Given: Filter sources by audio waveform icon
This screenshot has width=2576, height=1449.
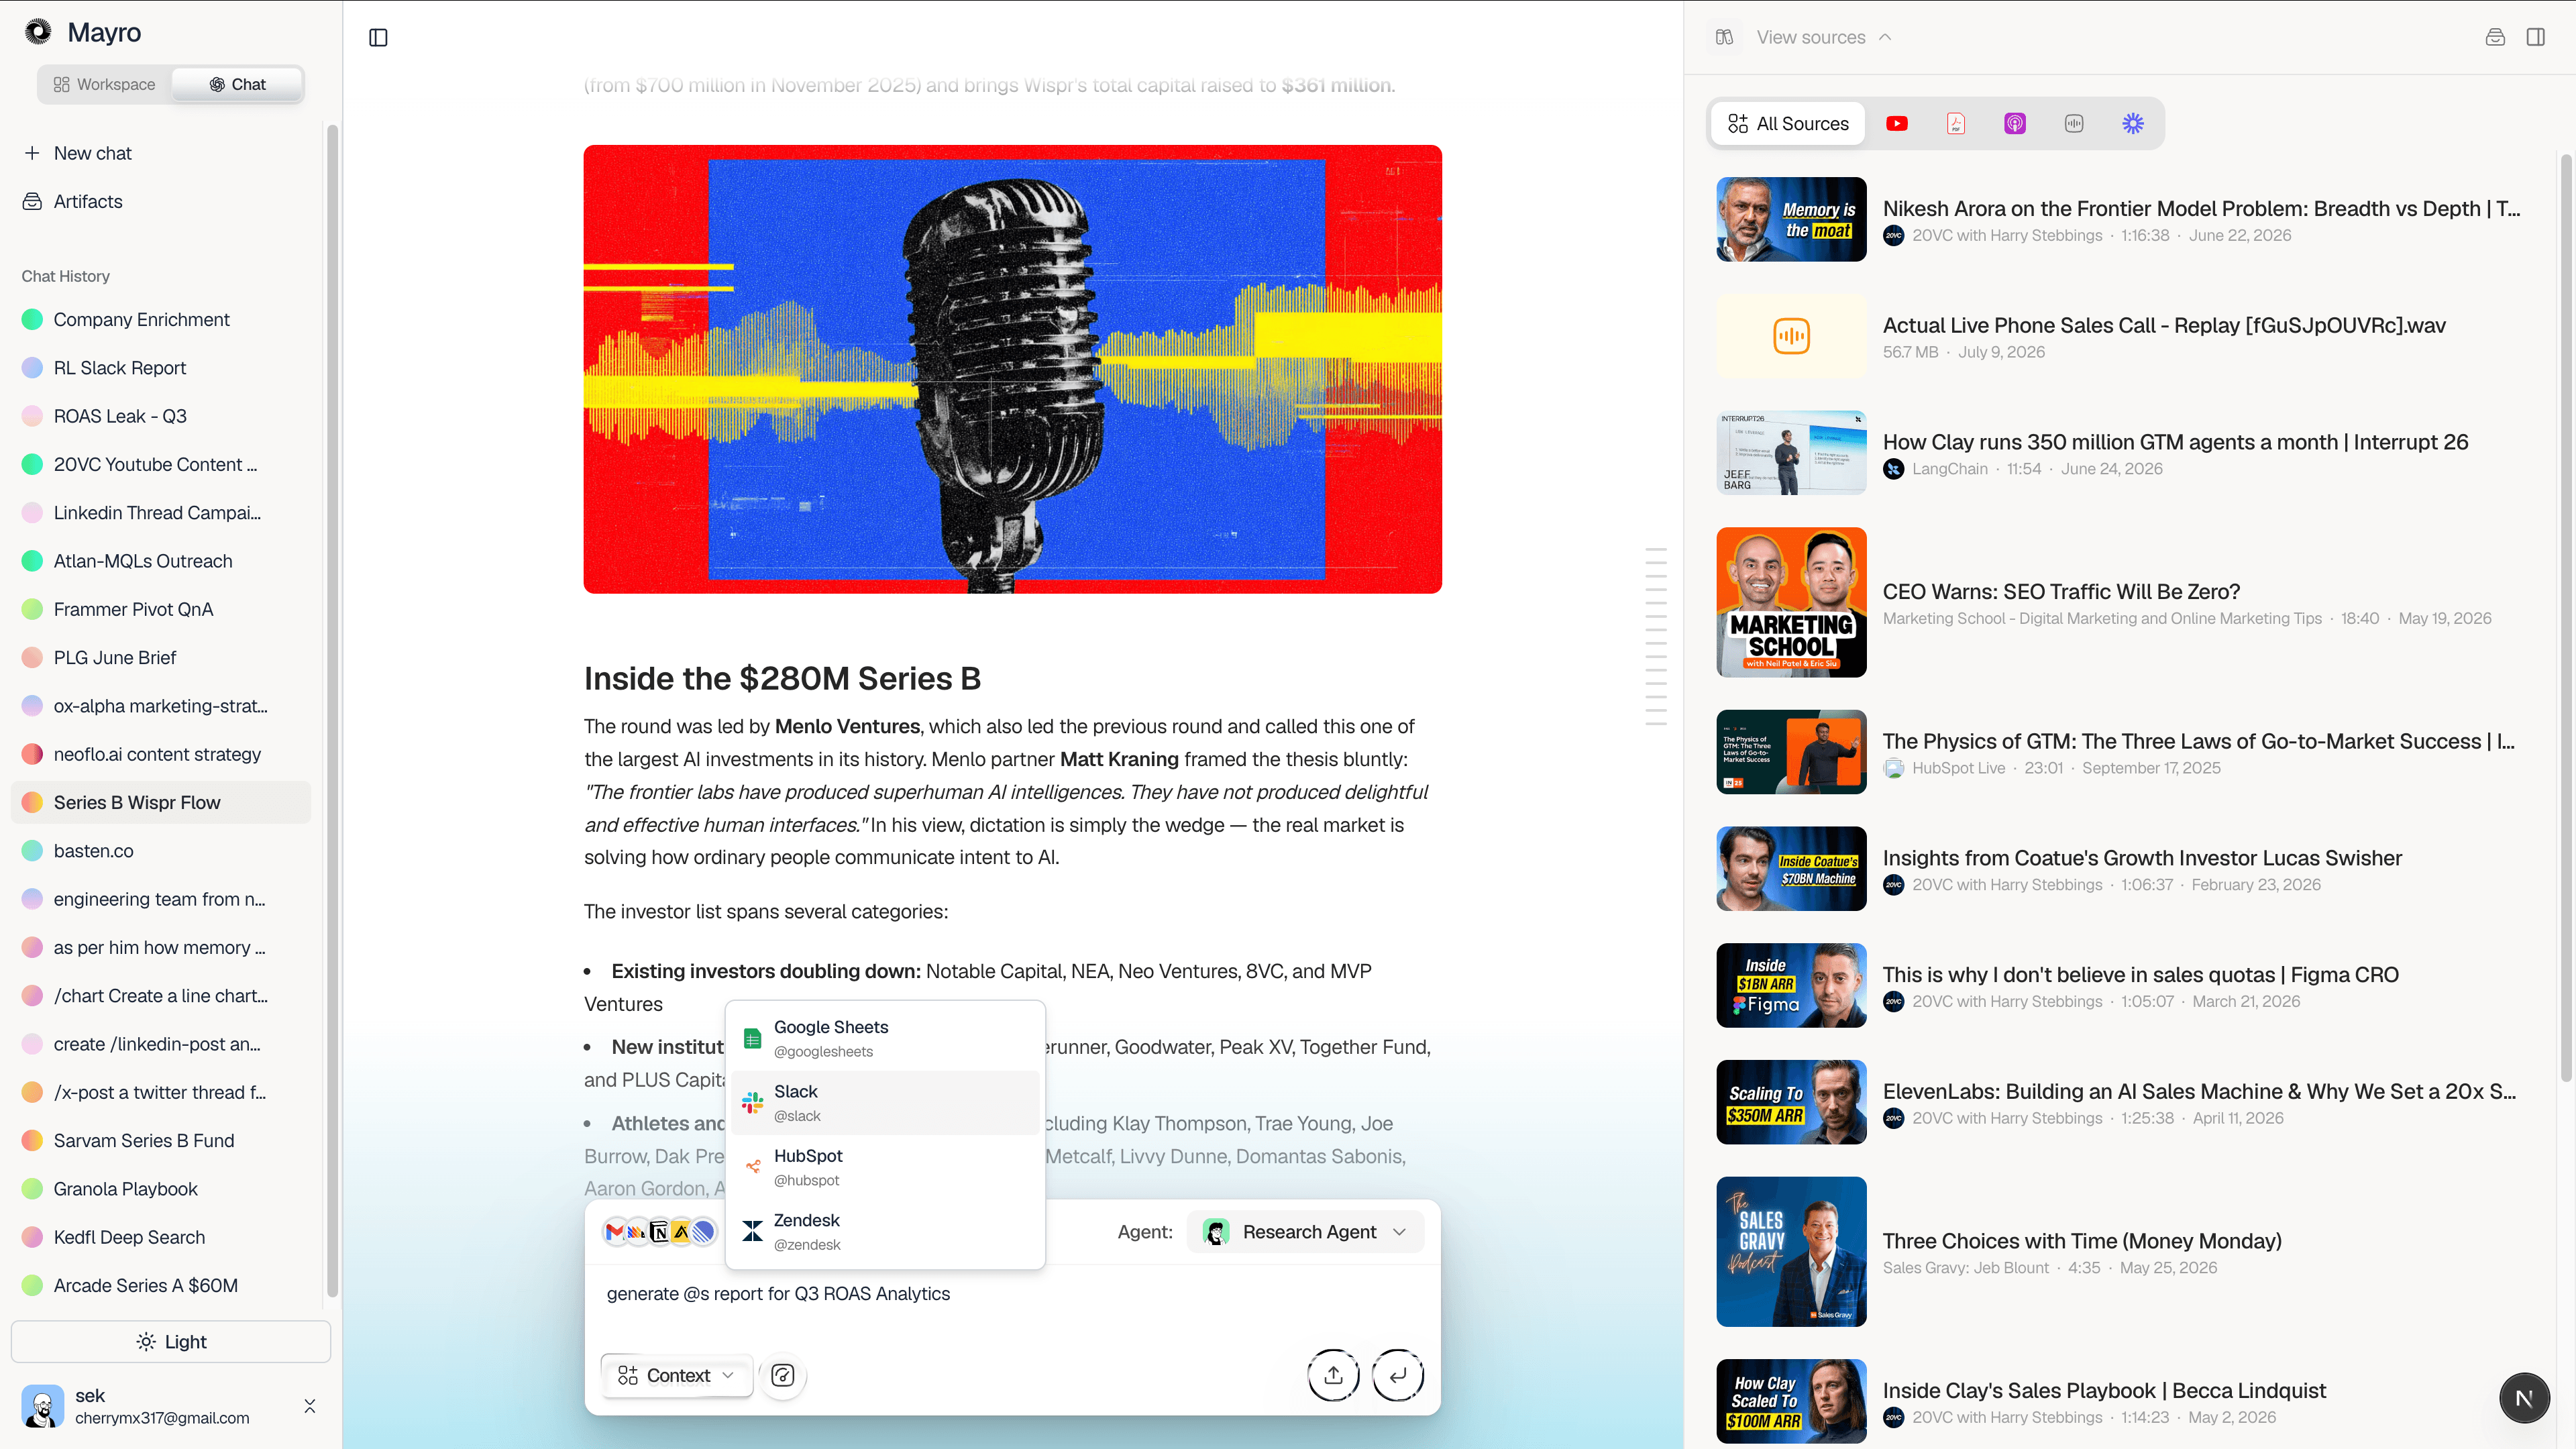Looking at the screenshot, I should click(x=2074, y=123).
